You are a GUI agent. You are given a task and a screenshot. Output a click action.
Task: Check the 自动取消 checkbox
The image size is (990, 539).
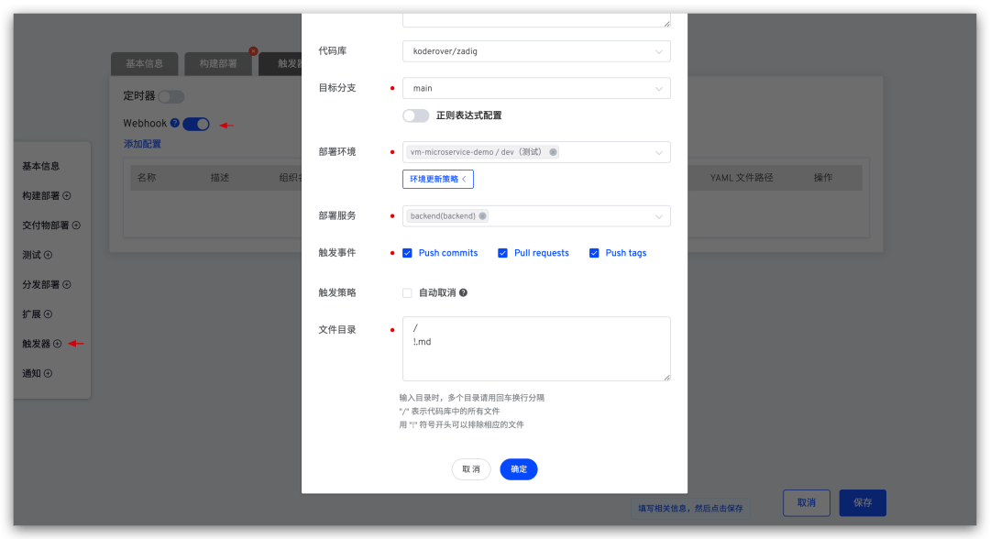(x=407, y=292)
